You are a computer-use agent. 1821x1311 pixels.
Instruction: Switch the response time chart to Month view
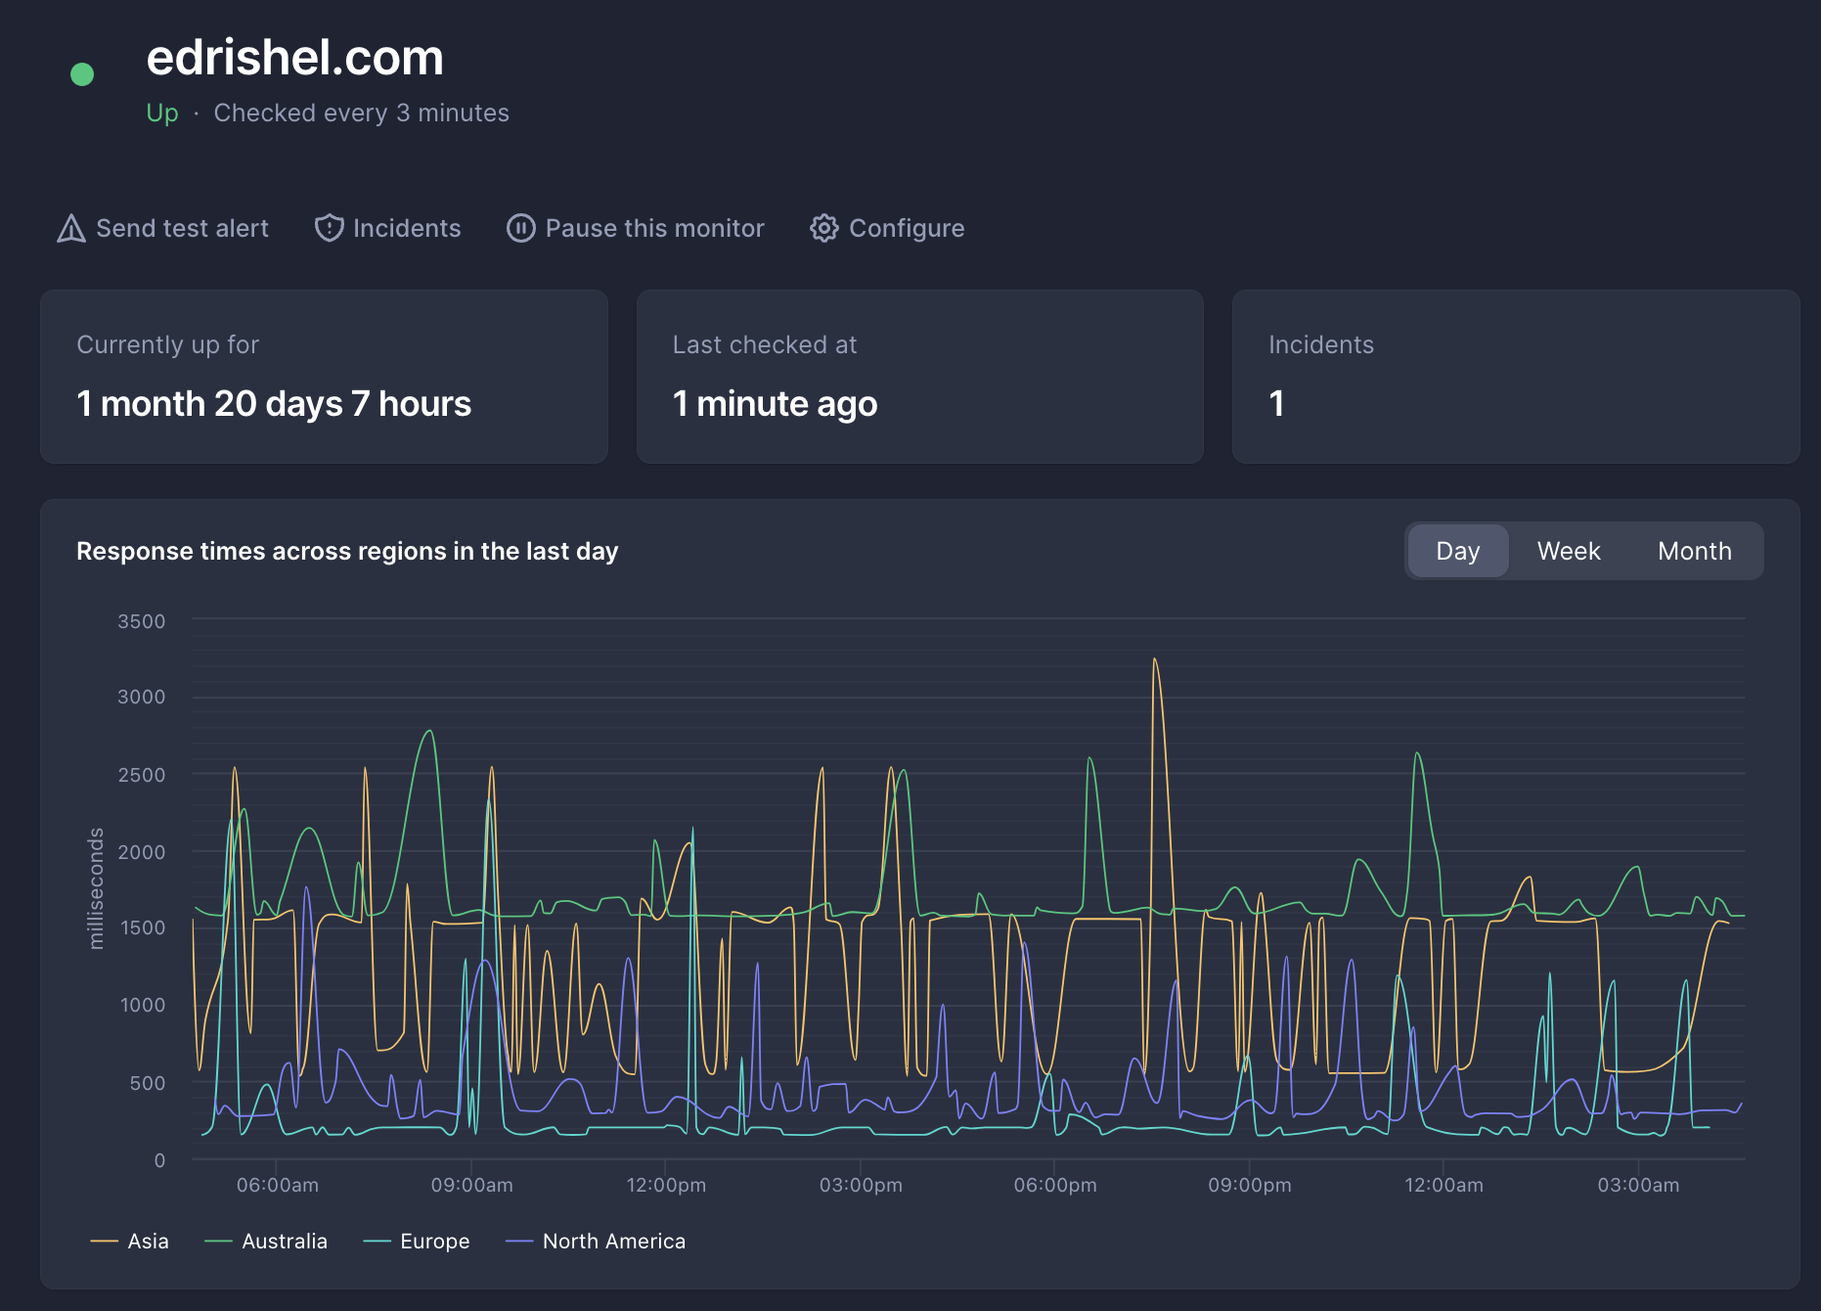[1695, 551]
